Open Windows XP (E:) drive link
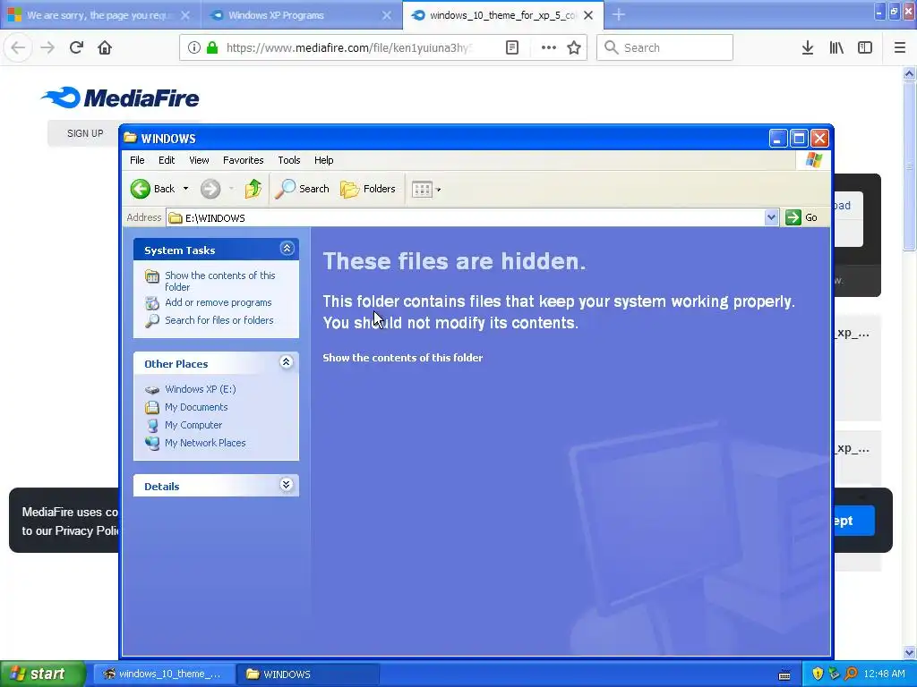The height and width of the screenshot is (687, 917). coord(200,389)
